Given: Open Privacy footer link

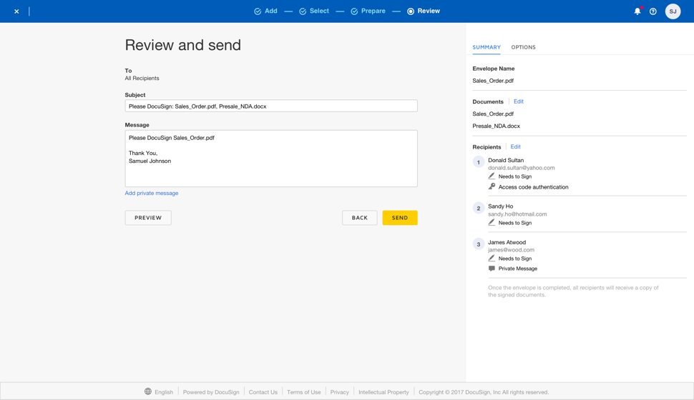Looking at the screenshot, I should (x=339, y=392).
